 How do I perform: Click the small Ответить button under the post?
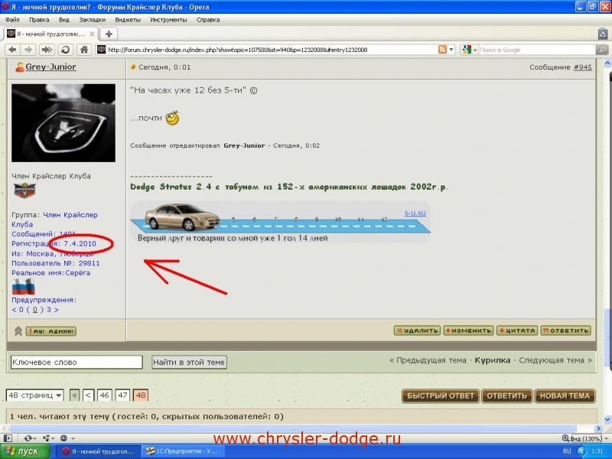[x=565, y=330]
